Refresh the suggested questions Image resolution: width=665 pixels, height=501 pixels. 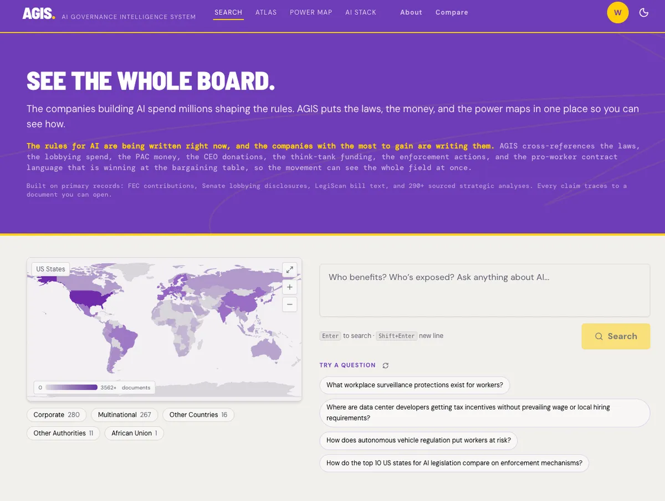click(x=386, y=365)
